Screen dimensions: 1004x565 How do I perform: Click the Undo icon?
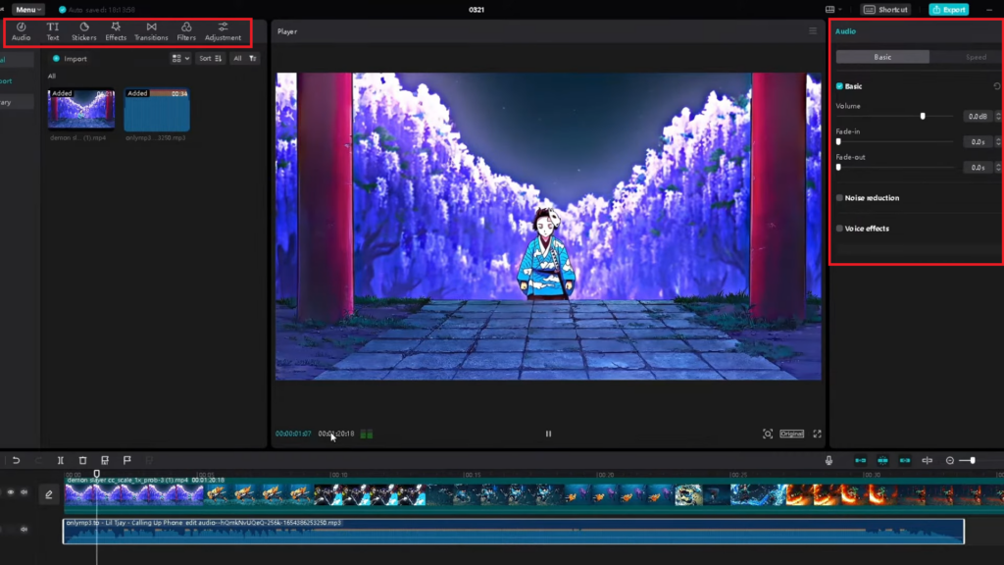16,459
